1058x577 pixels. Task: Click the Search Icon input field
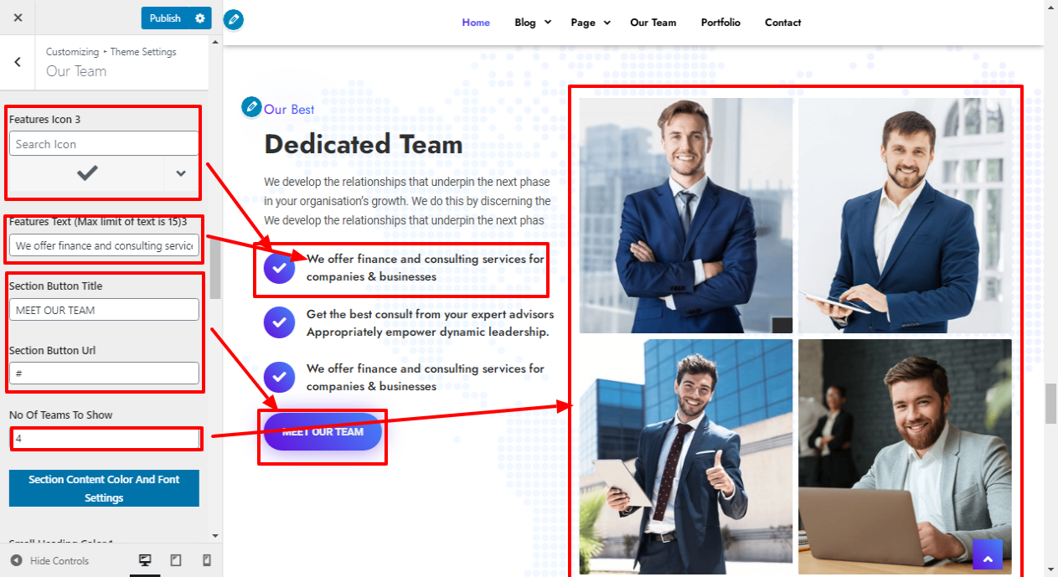point(104,144)
